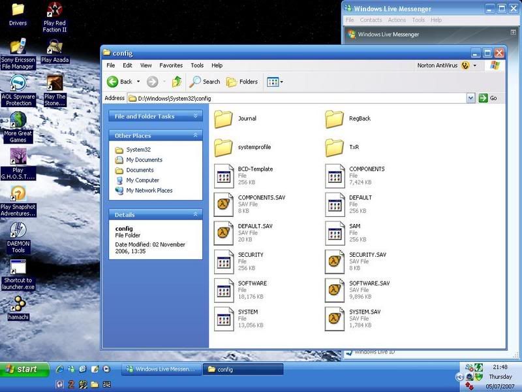Click Internet Explorer quick launch icon
The image size is (522, 392).
point(60,369)
